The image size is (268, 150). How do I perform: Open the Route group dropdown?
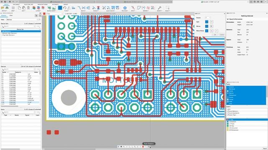tap(83, 11)
